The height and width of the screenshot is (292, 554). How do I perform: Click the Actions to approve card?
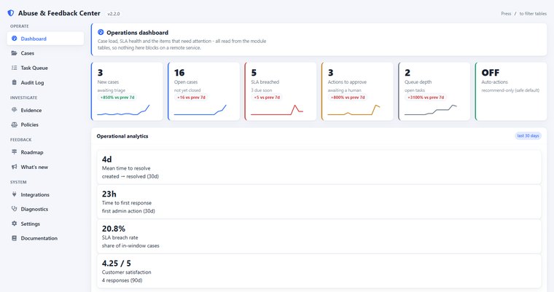(357, 92)
